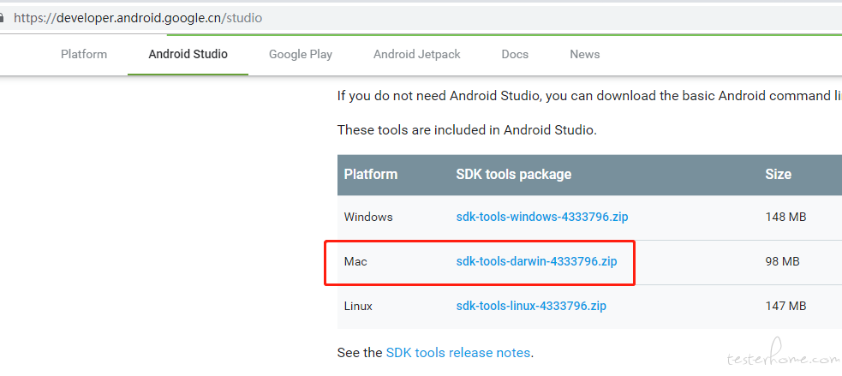Select the Mac platform cell

pos(355,261)
